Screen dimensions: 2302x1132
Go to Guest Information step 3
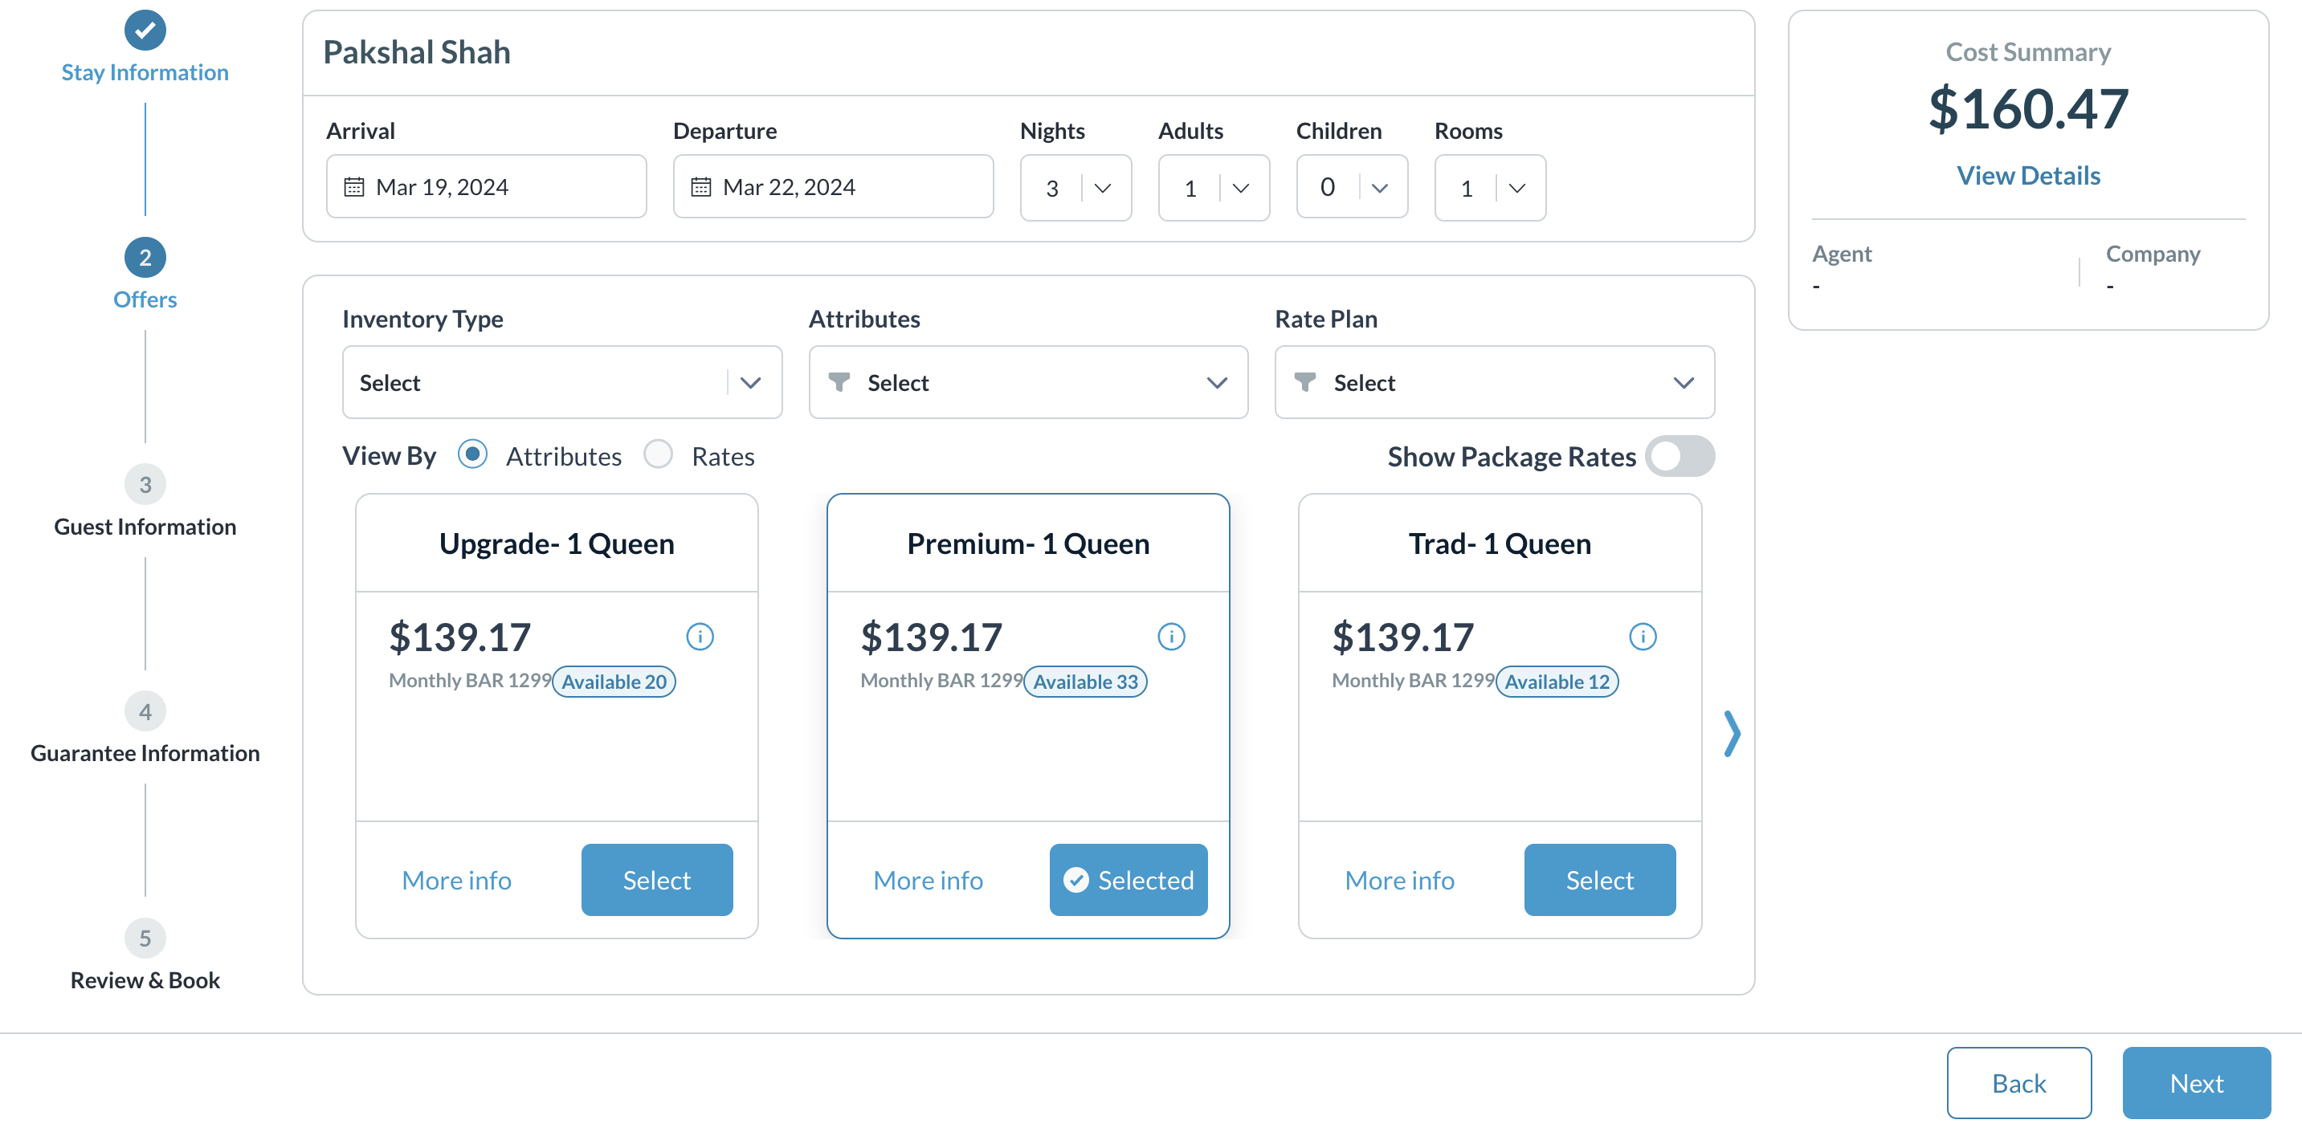pos(145,485)
